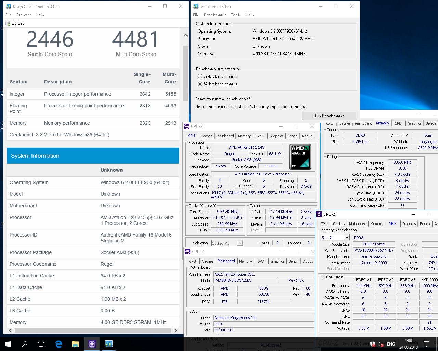This screenshot has height=351, width=438.
Task: Click the right arrow of the horizontal scrollbar
Action: tap(175, 330)
